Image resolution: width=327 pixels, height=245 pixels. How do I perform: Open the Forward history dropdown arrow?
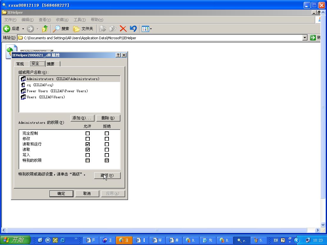pyautogui.click(x=38, y=29)
